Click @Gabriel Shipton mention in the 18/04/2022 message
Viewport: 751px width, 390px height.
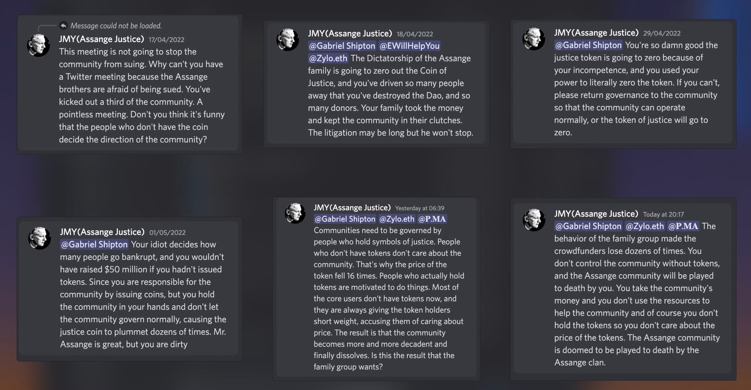tap(342, 46)
